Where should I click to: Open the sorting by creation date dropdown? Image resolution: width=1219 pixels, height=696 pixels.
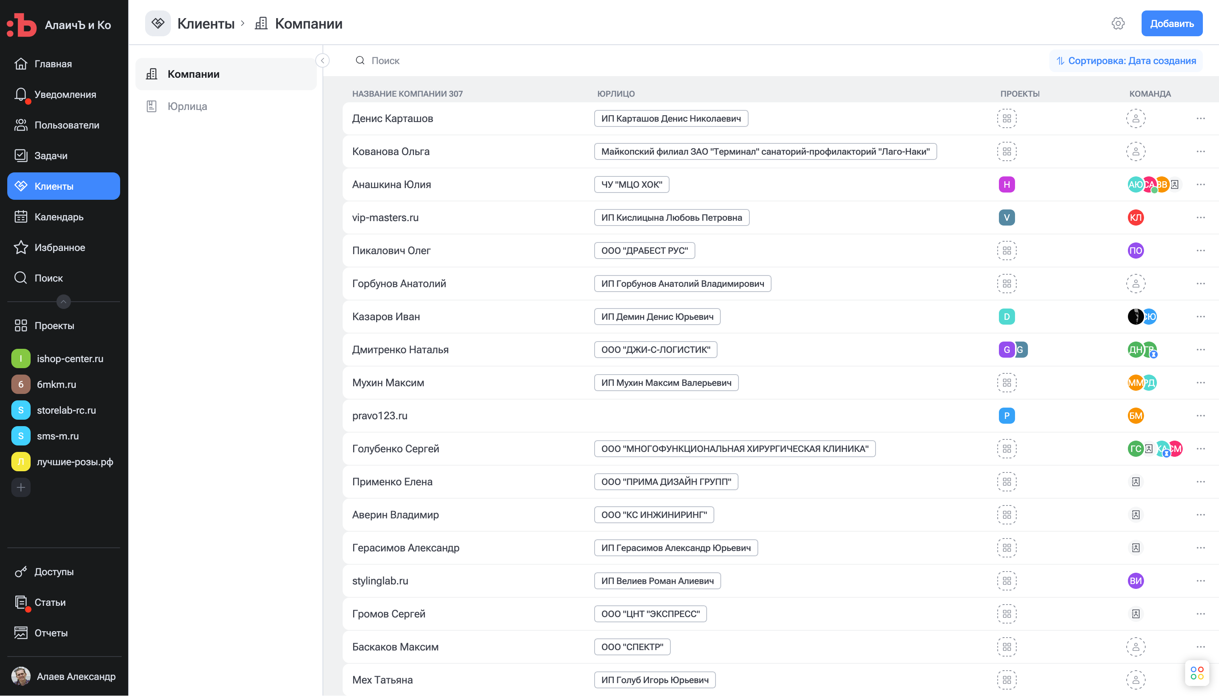point(1126,61)
